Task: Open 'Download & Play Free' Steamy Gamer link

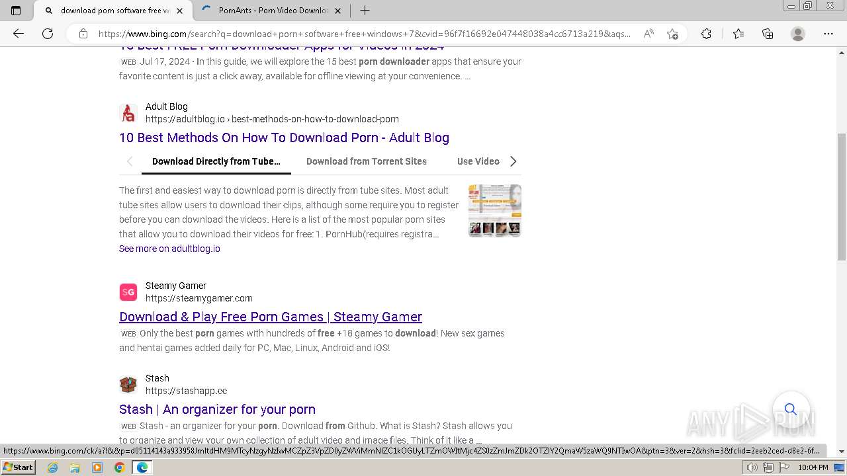Action: pyautogui.click(x=271, y=317)
